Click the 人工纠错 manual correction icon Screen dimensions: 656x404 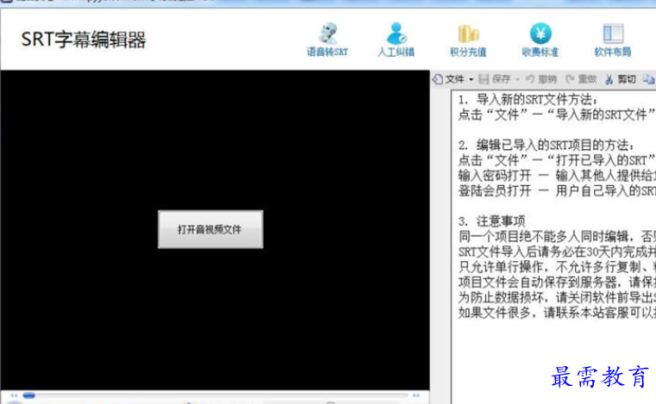(x=396, y=40)
